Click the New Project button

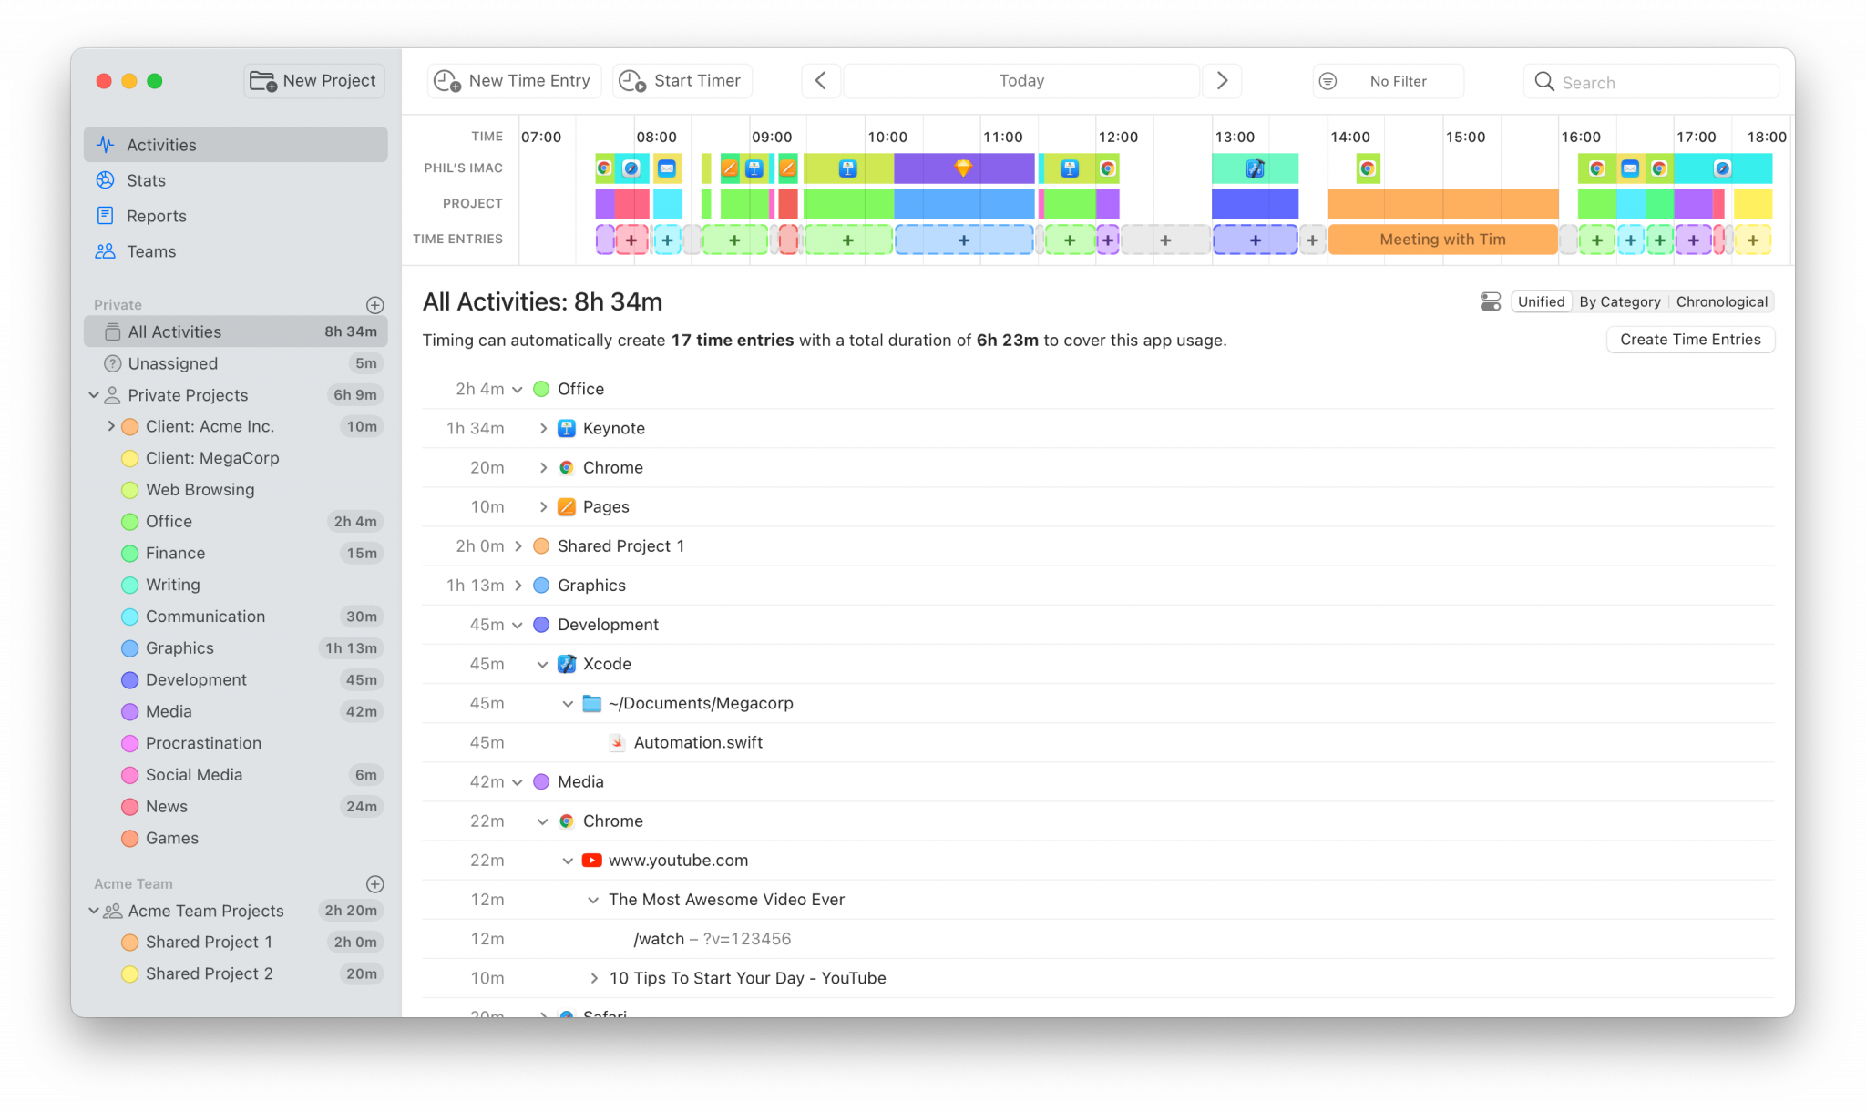click(x=313, y=80)
